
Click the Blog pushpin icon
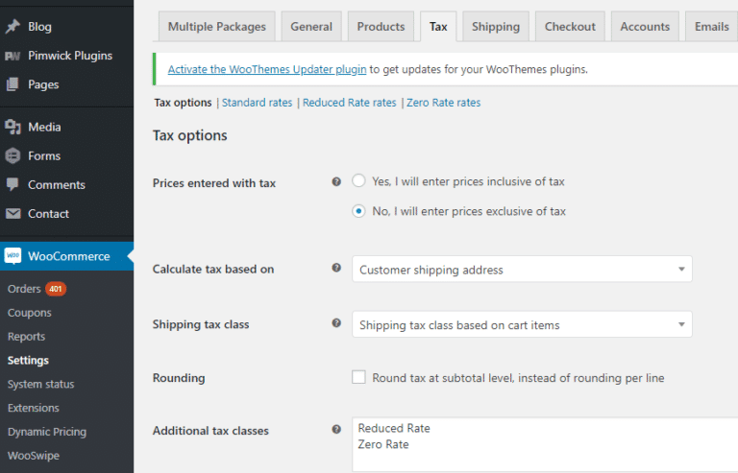(x=12, y=27)
